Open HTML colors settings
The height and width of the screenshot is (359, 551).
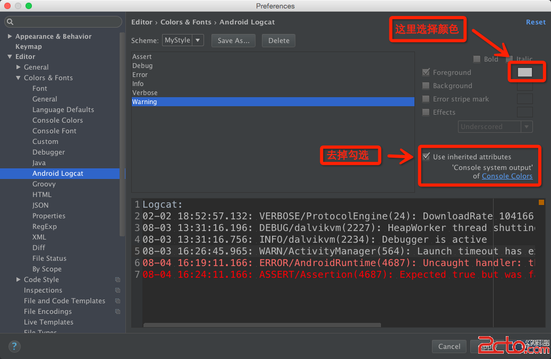(x=42, y=194)
